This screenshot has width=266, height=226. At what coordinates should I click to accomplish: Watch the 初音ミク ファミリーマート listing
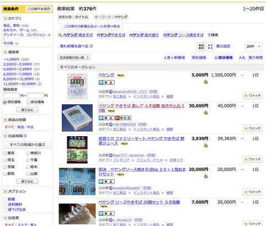252,159
